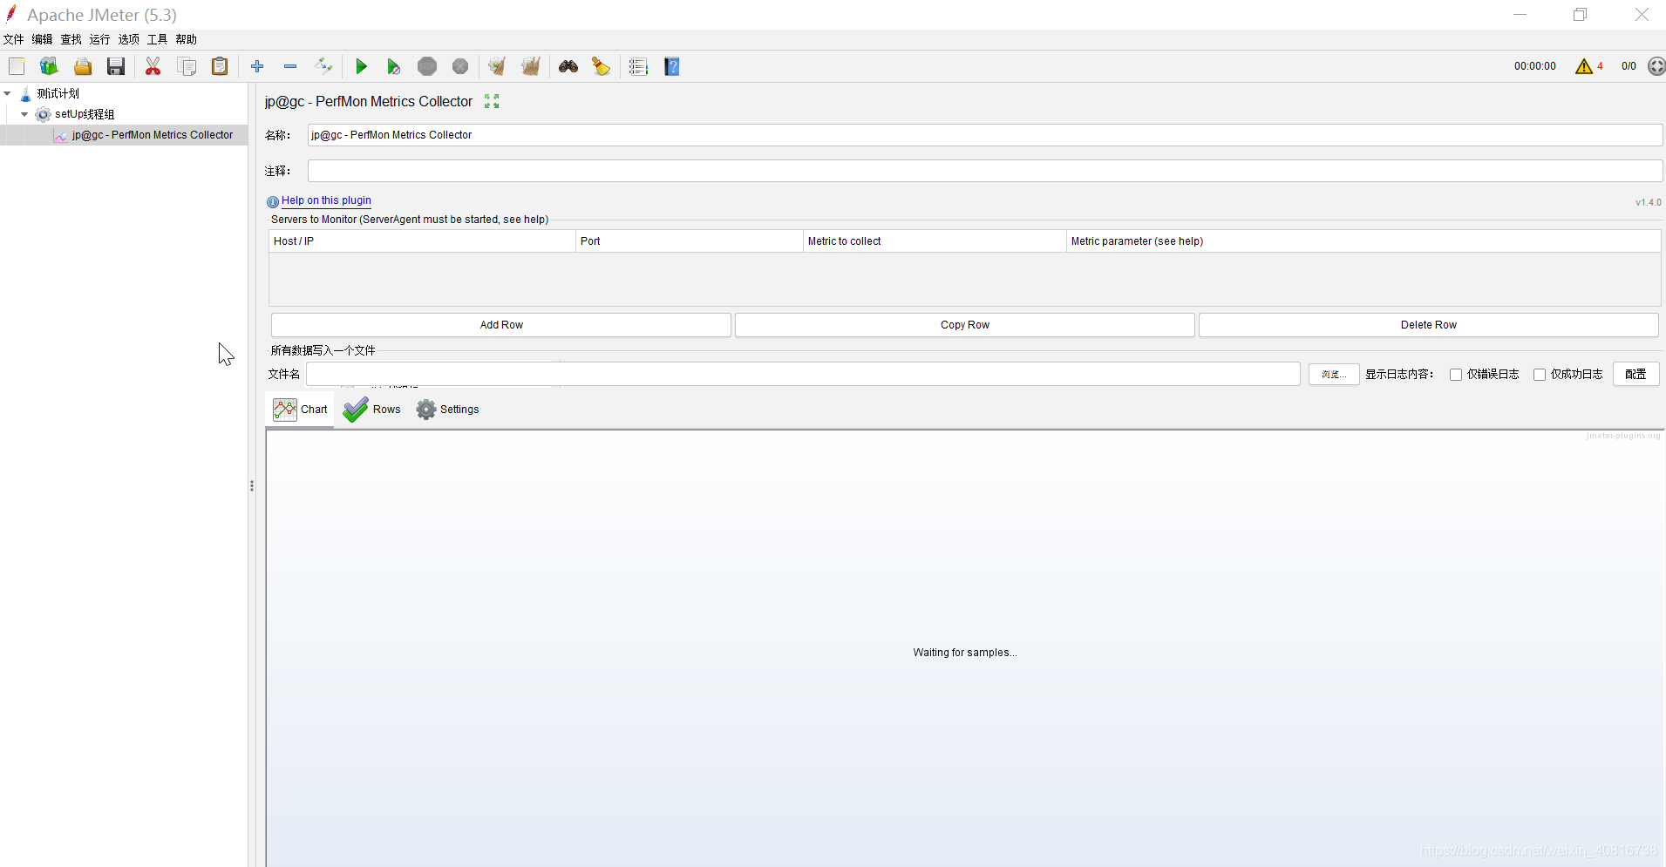Collapse the setUp线程组 tree node
1666x867 pixels.
tap(24, 114)
